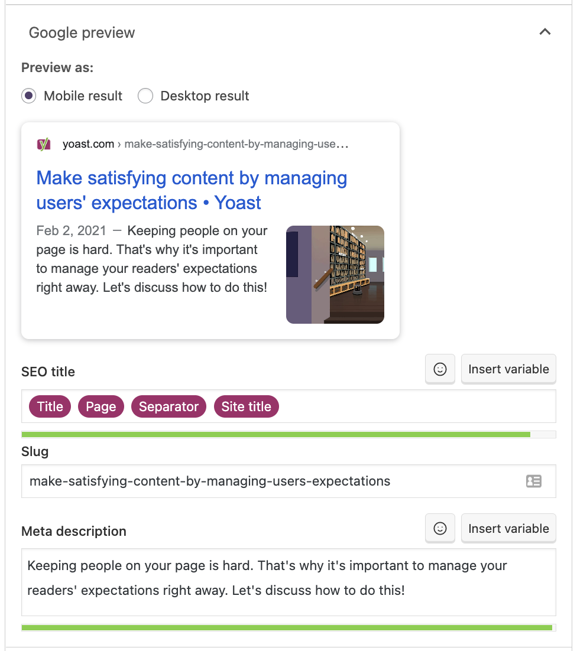Select the Mobile result radio button

tap(29, 96)
